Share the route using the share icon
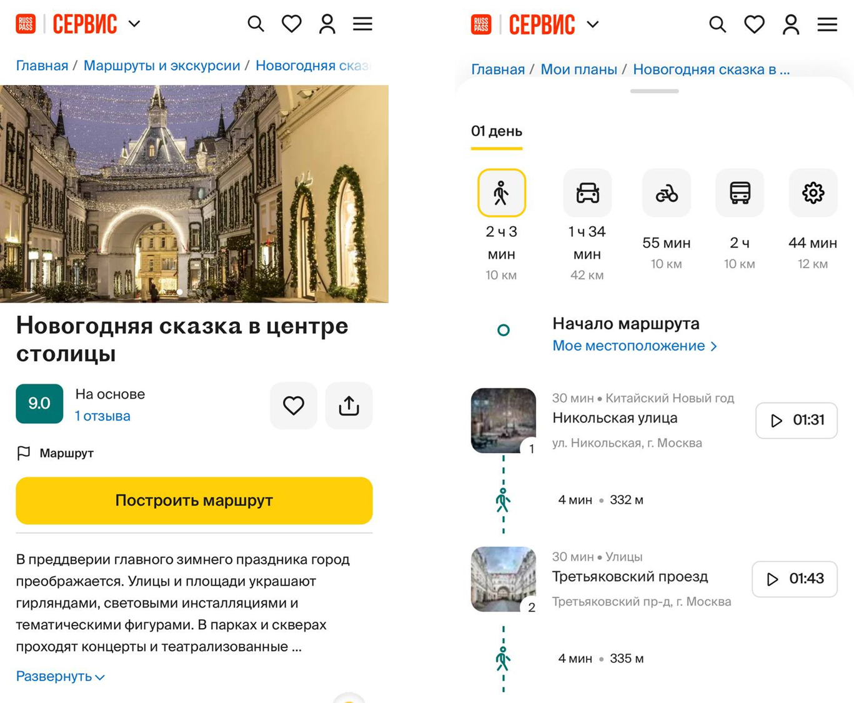Screen dimensions: 854x703 tap(349, 406)
